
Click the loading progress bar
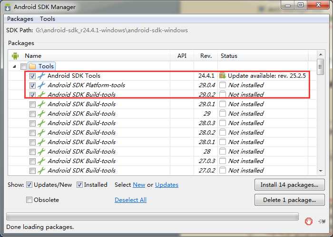[152, 217]
